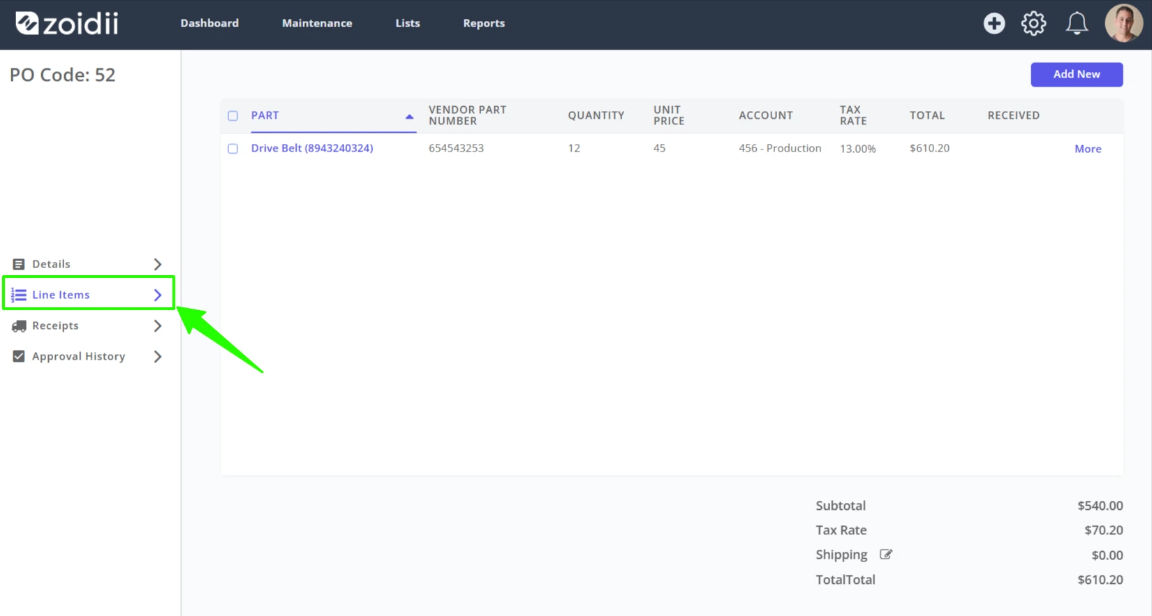
Task: Select all line items checkbox
Action: (x=233, y=116)
